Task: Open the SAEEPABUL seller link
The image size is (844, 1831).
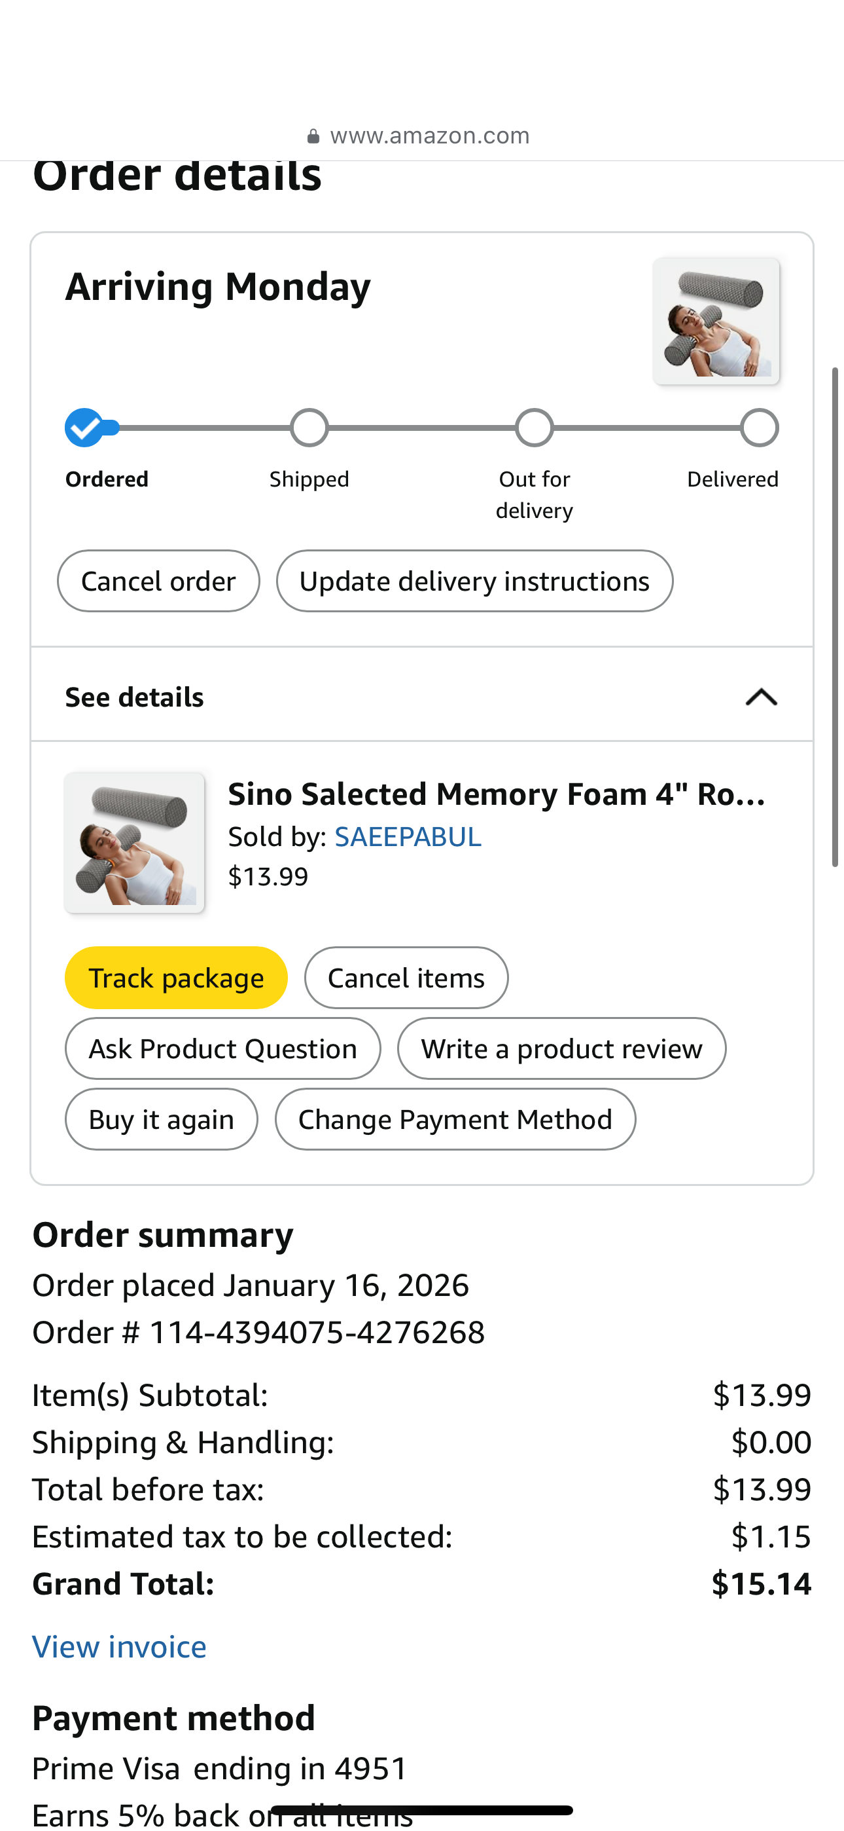Action: click(408, 838)
